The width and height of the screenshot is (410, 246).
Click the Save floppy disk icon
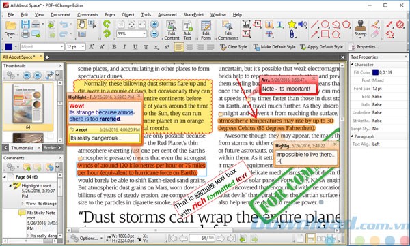coord(25,25)
